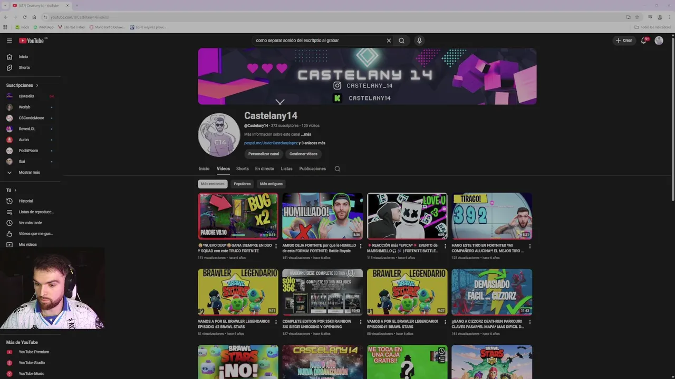Open the DEMASIADO FÁCIL CIZZORZ thumbnail
This screenshot has height=379, width=675.
tap(492, 292)
